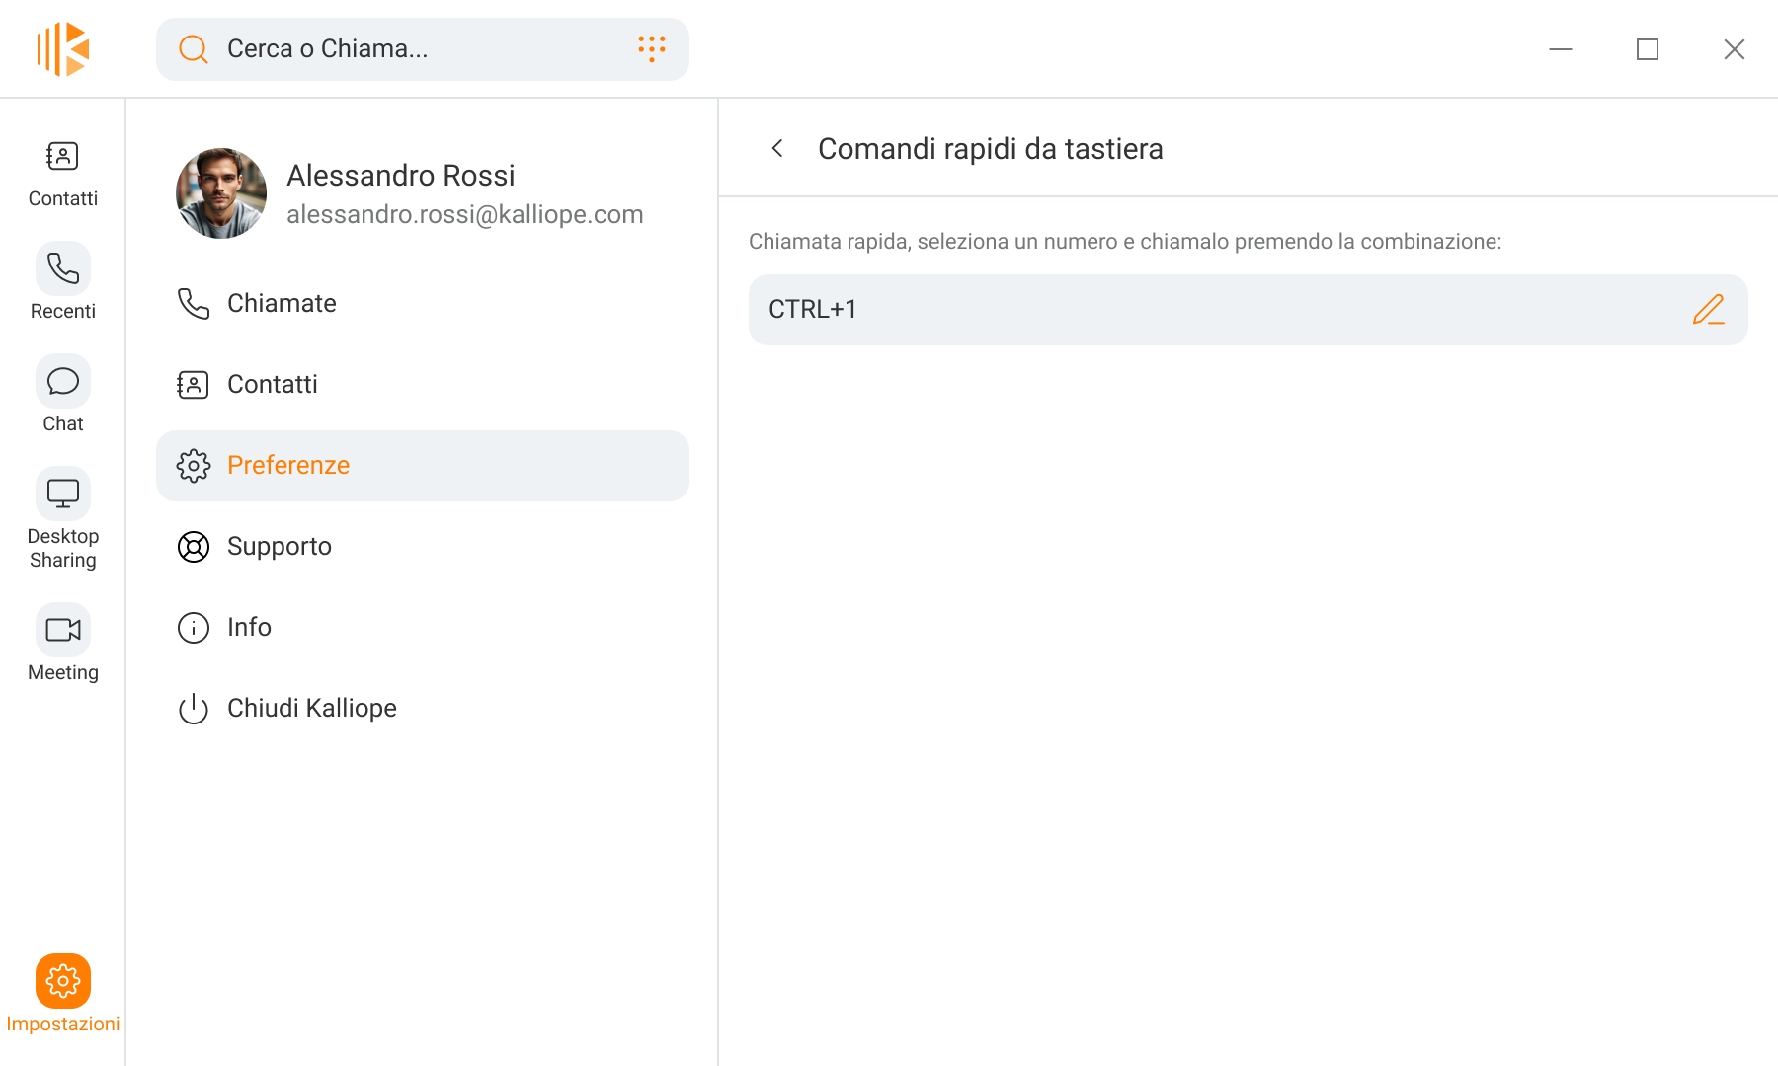Open Desktop Sharing from sidebar
The height and width of the screenshot is (1066, 1778).
[x=63, y=494]
